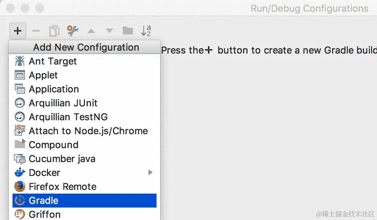Click the Arquillian JUnit alien icon
Screen dimensions: 377x220
click(20, 103)
